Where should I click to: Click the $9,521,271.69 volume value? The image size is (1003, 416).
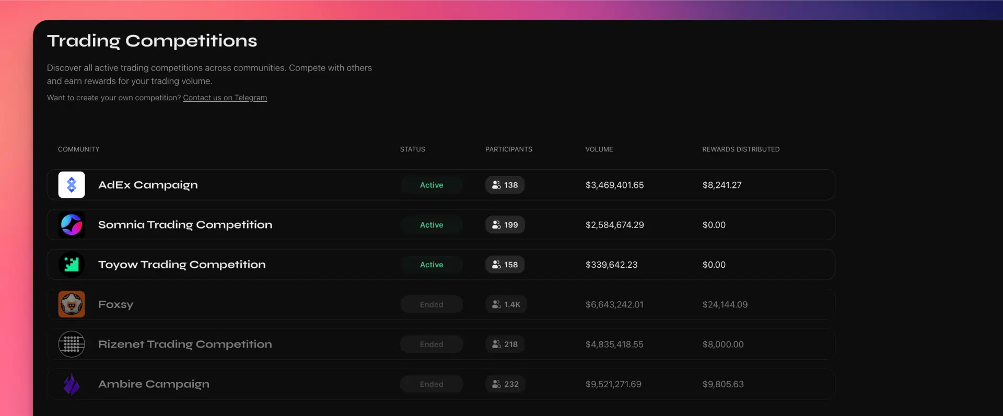click(613, 384)
